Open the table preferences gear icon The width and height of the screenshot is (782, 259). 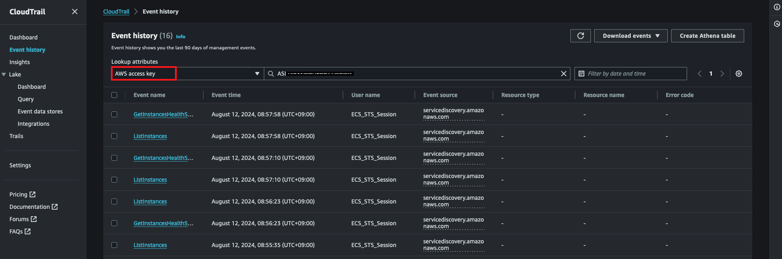738,74
